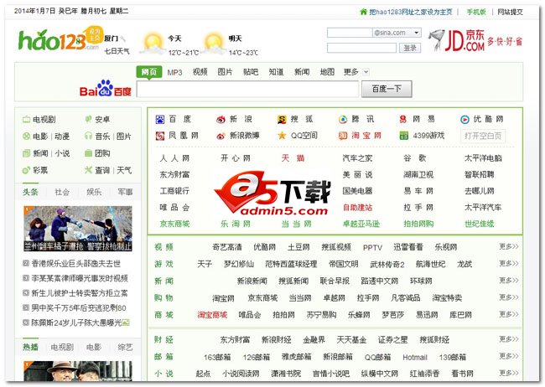Click the 彩票 lottery icon
Viewport: 545px width, 387px height.
[x=27, y=170]
